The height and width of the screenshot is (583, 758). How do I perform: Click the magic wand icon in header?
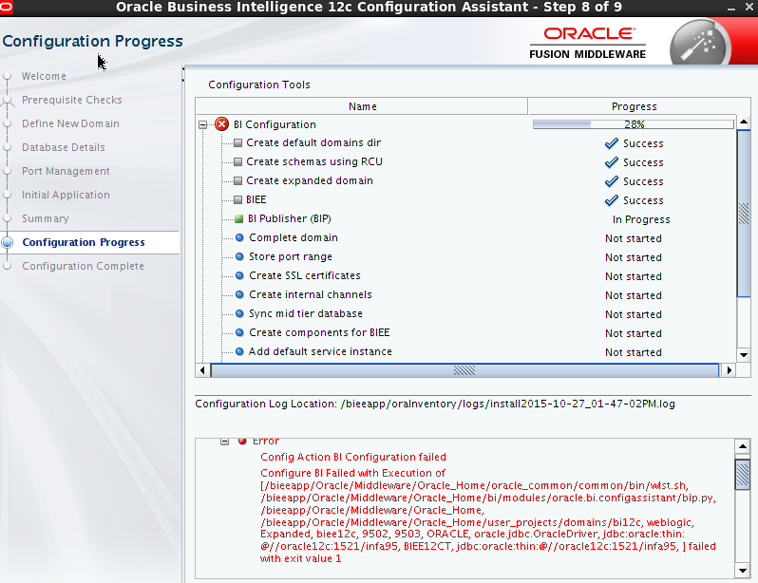pos(699,45)
